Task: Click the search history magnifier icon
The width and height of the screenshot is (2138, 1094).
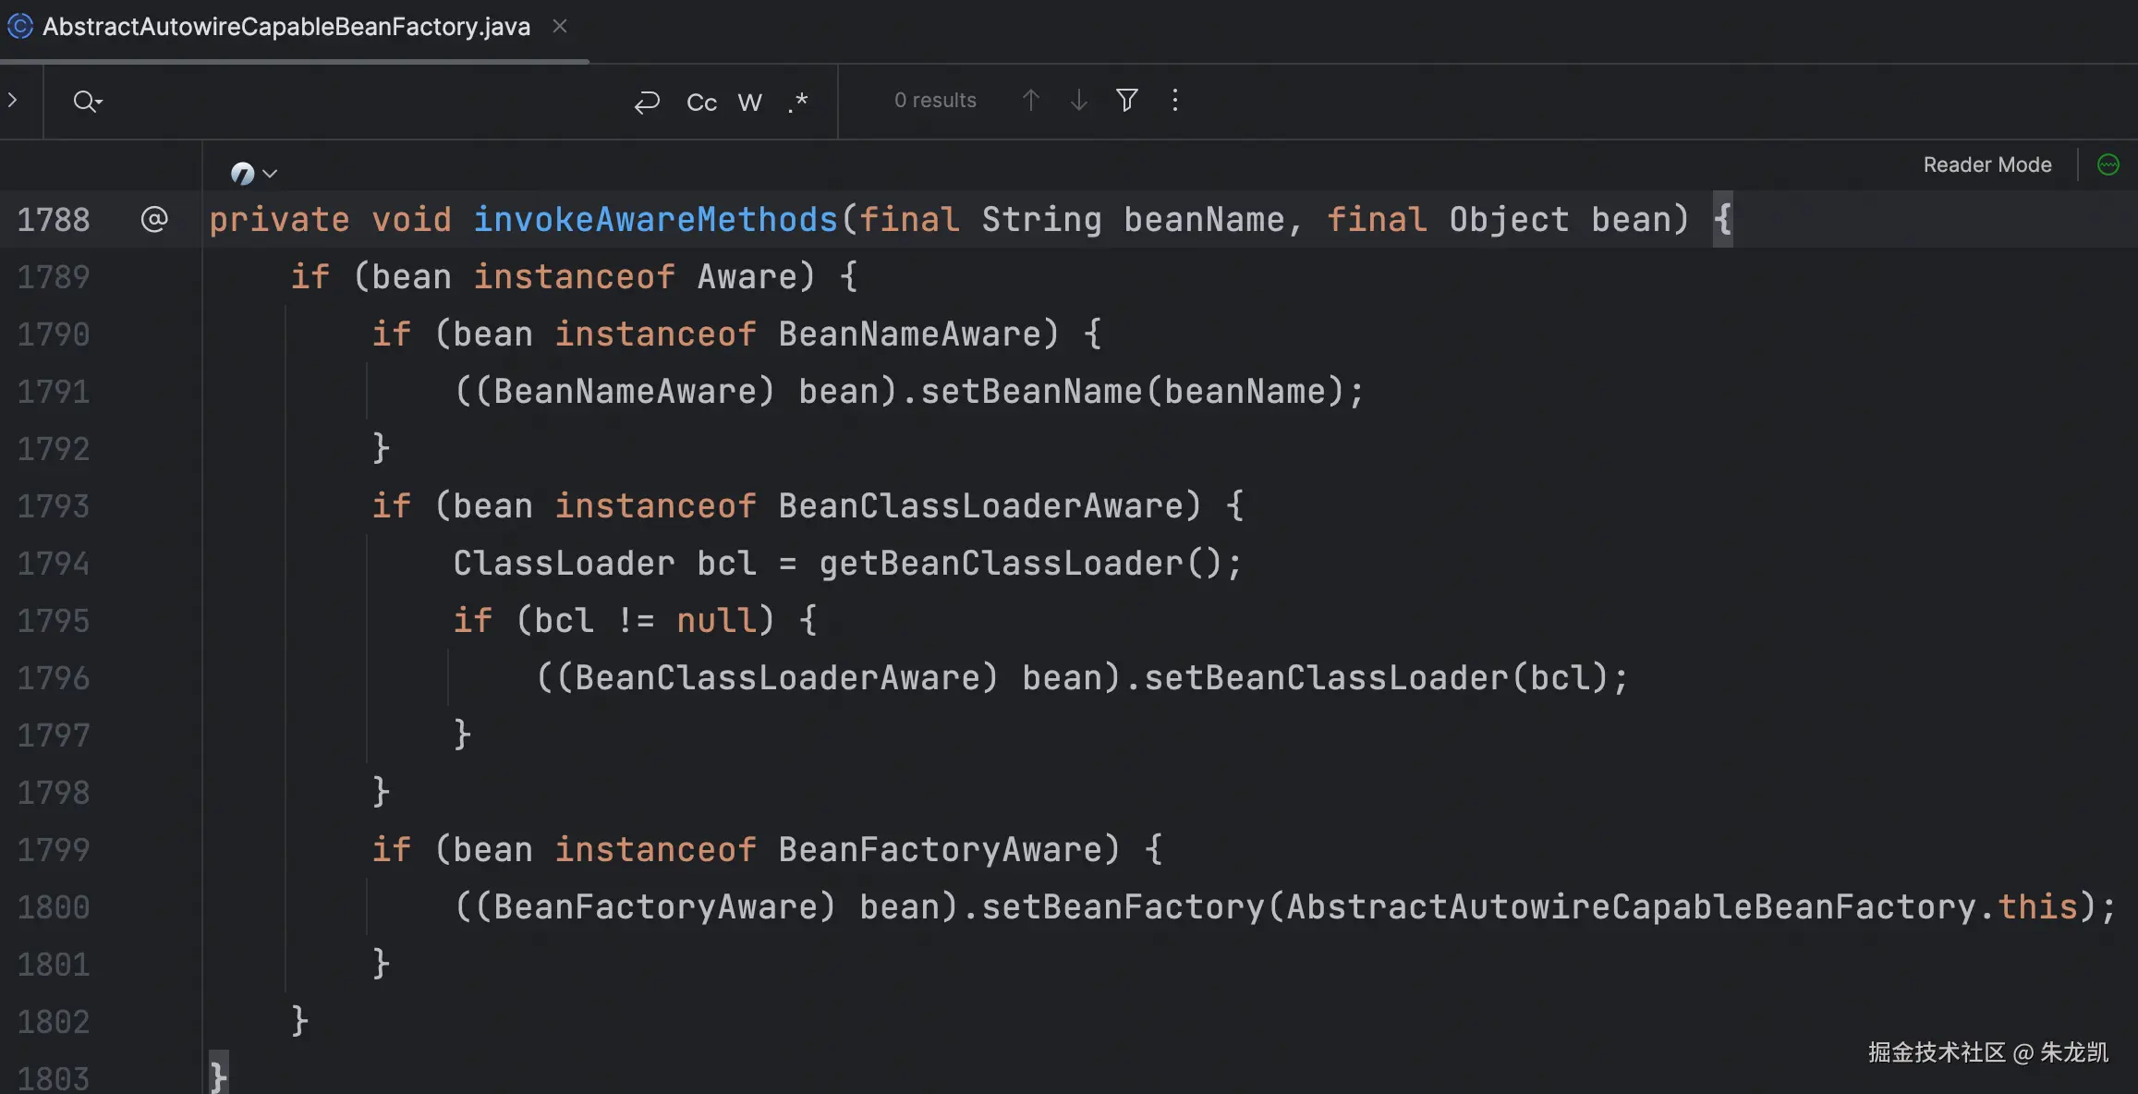Action: pos(87,101)
